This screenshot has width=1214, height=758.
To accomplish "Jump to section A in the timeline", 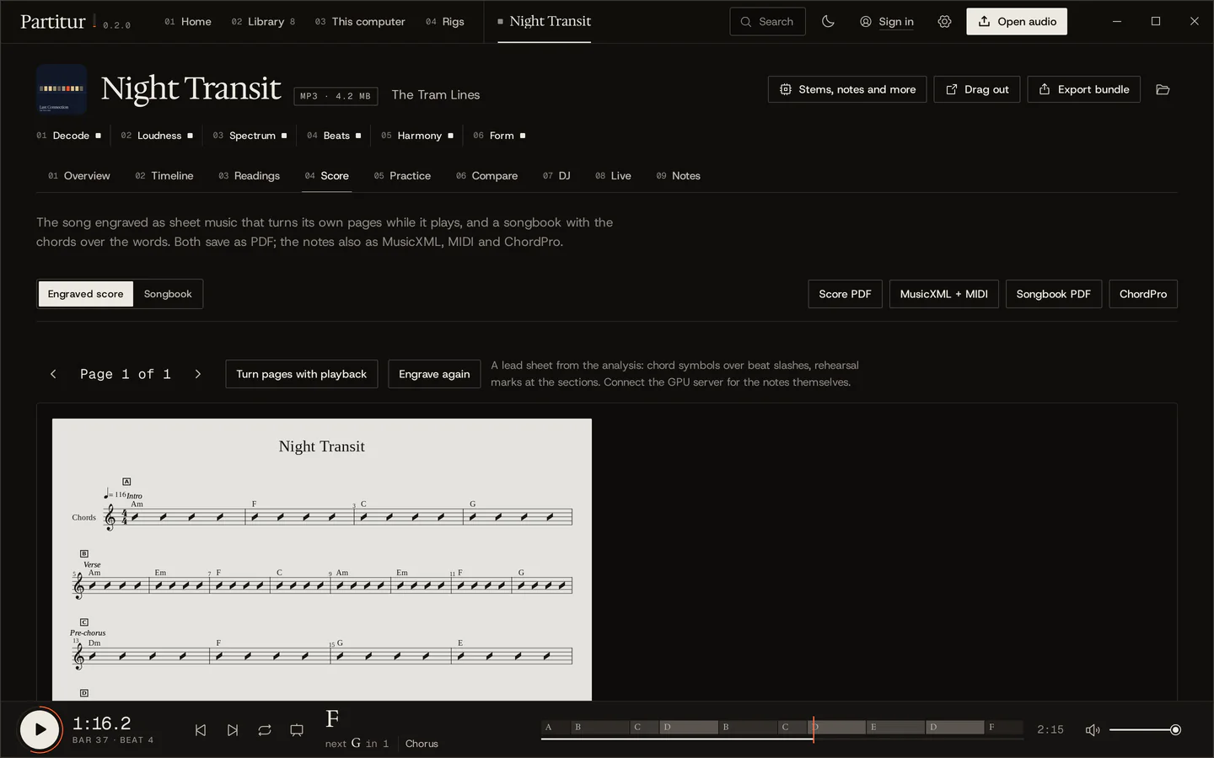I will 556,727.
